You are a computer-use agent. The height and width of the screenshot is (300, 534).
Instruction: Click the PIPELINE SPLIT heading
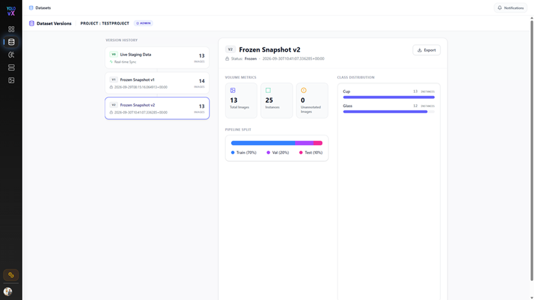tap(238, 130)
